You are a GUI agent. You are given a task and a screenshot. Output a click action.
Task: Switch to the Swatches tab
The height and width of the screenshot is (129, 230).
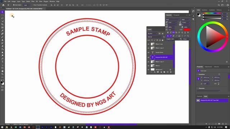tap(204, 10)
